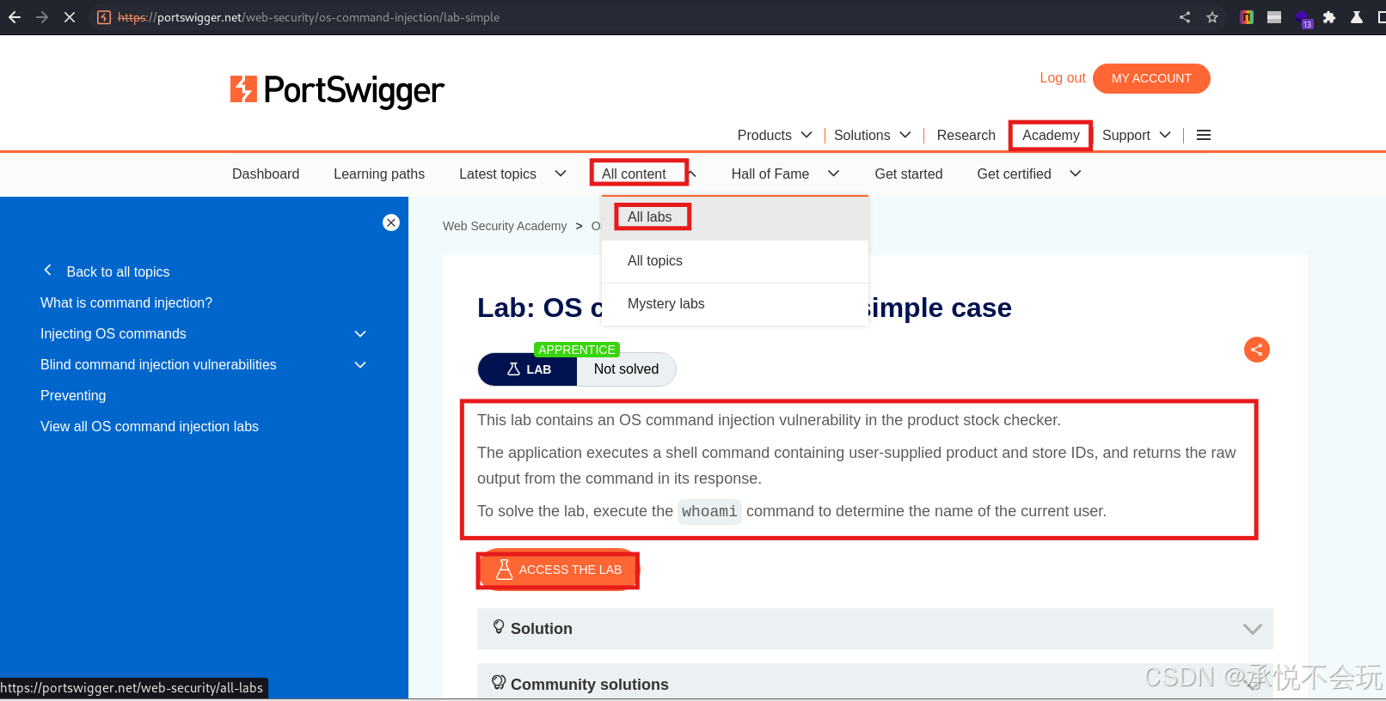Click the share icon in the address bar
Screen dimensions: 1386x701
point(1185,17)
